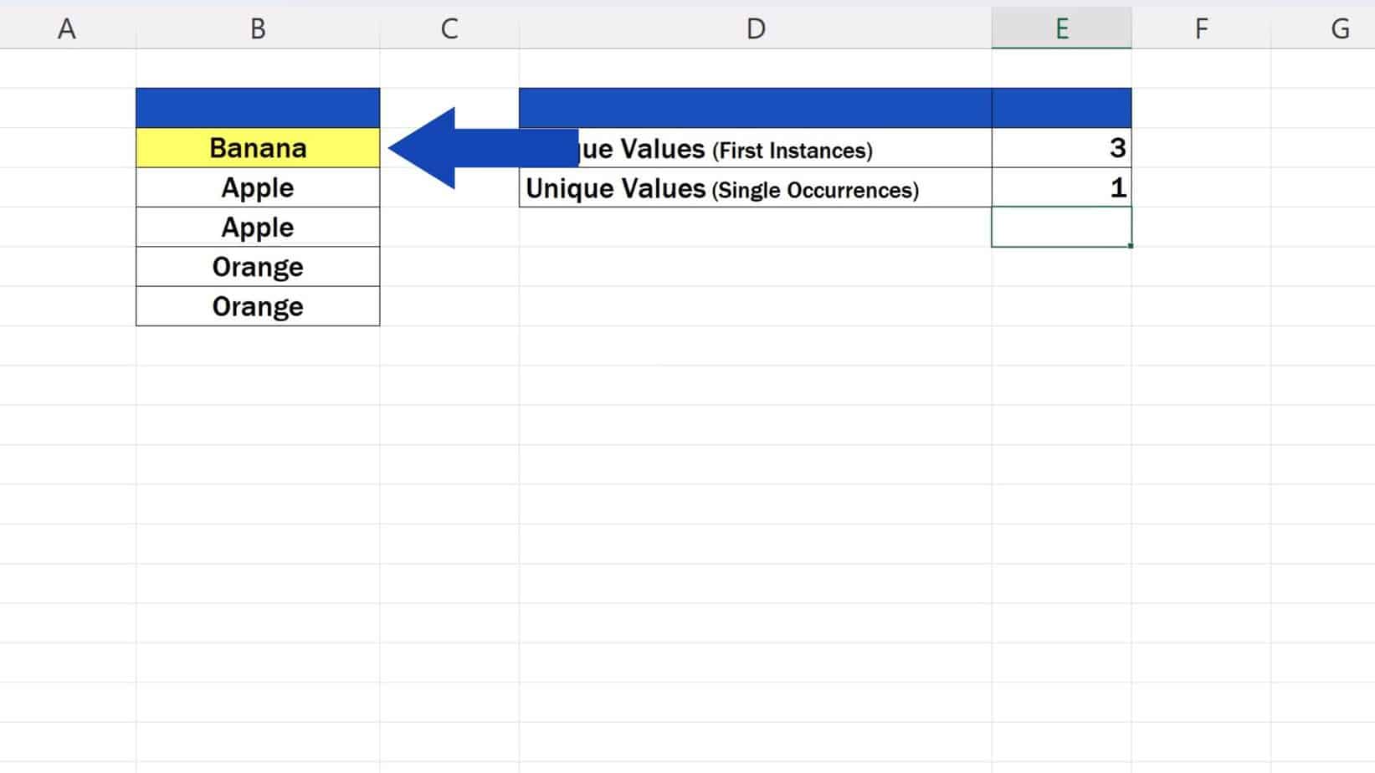
Task: Click the currently selected empty cell below the value 1
Action: [x=1060, y=227]
